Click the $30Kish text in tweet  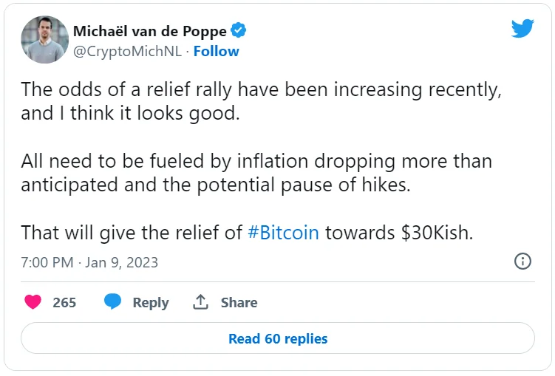pyautogui.click(x=436, y=232)
